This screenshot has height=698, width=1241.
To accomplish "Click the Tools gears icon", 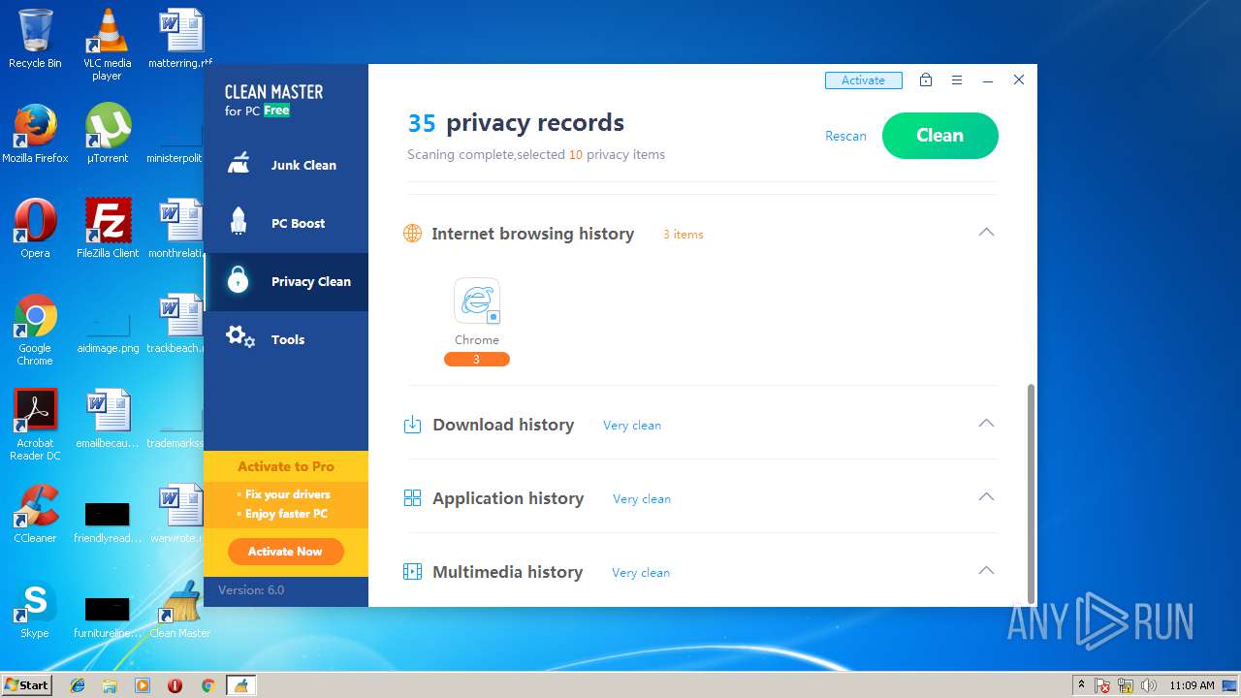I will coord(239,338).
